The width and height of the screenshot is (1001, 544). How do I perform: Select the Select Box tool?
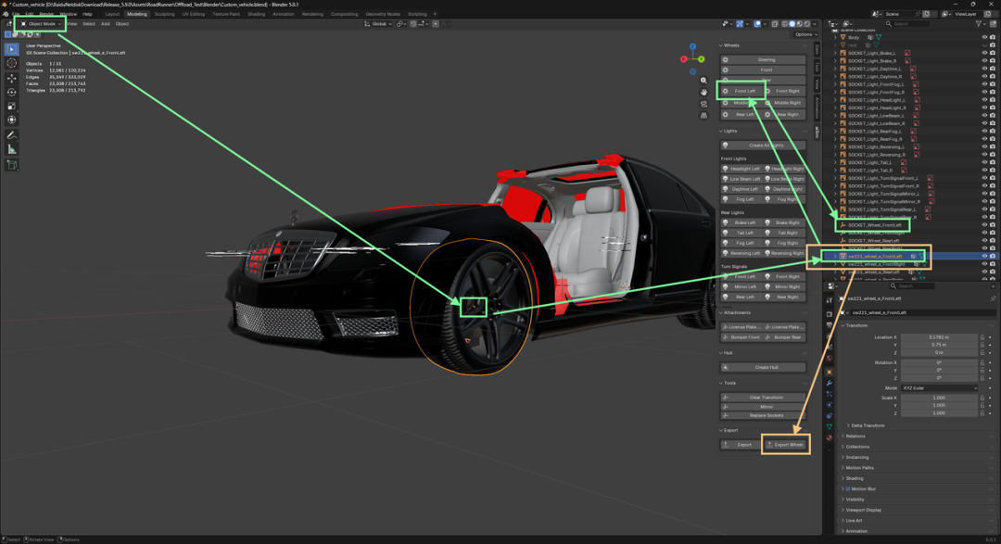click(11, 49)
